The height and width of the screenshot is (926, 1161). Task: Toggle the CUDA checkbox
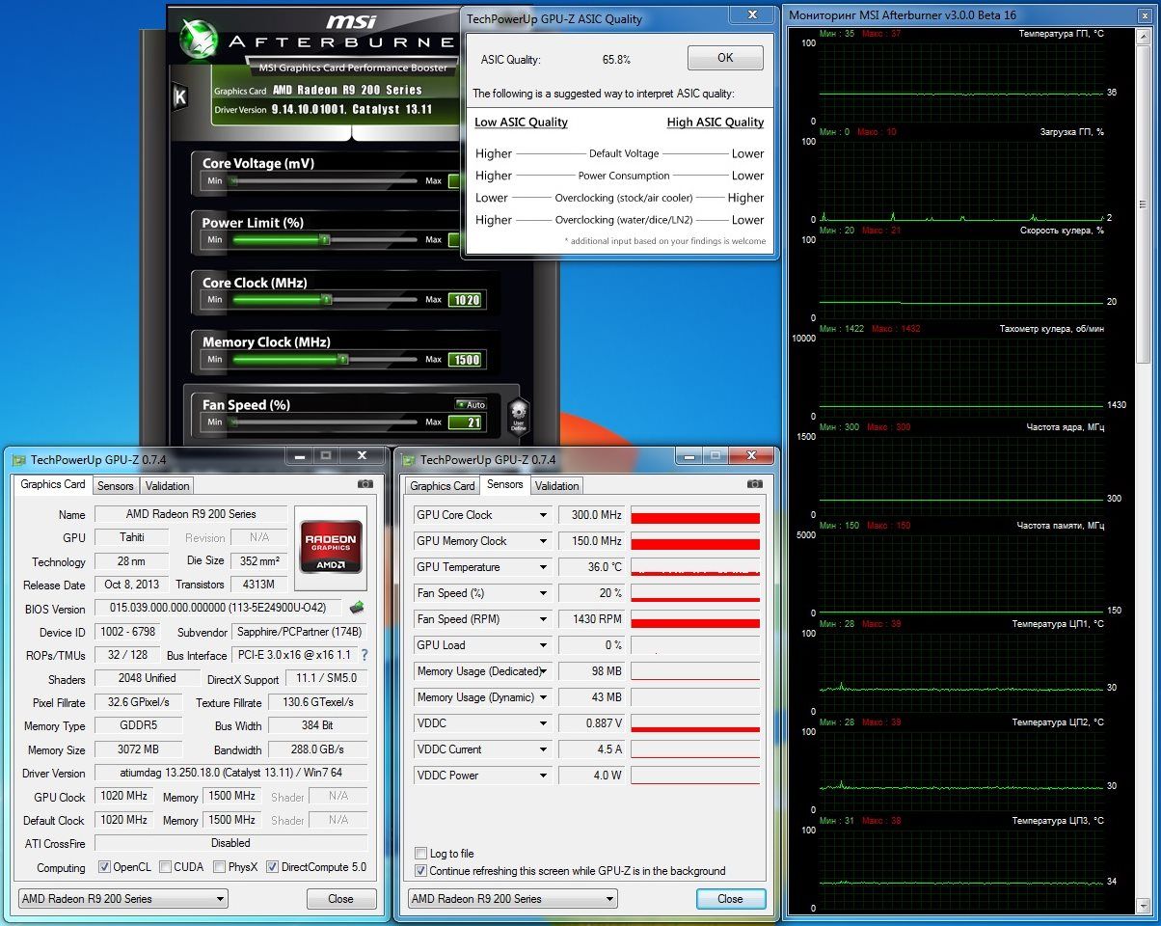coord(166,867)
